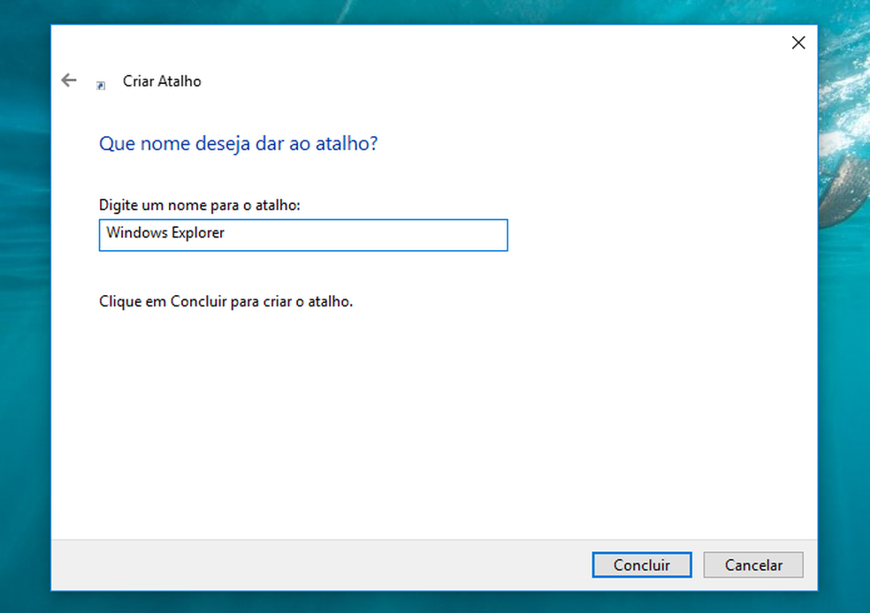Click the label 'Digite um nome para o atalho:'
The width and height of the screenshot is (870, 613).
pos(200,205)
